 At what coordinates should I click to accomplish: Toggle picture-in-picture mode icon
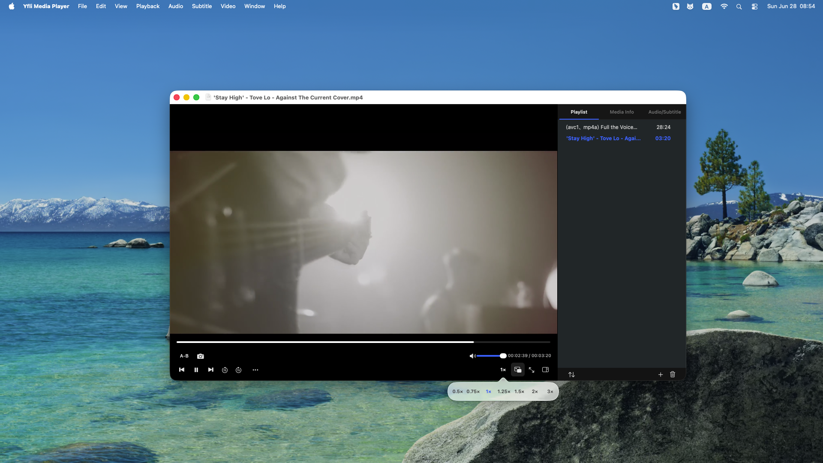[518, 370]
